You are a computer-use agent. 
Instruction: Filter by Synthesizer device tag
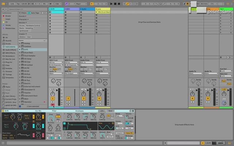coord(24,31)
